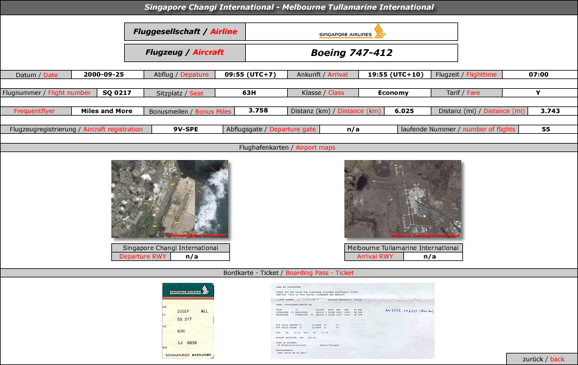Viewport: 578px width, 365px height.
Task: Click the Bonusmeilen / Bonus Miles label
Action: pos(190,111)
